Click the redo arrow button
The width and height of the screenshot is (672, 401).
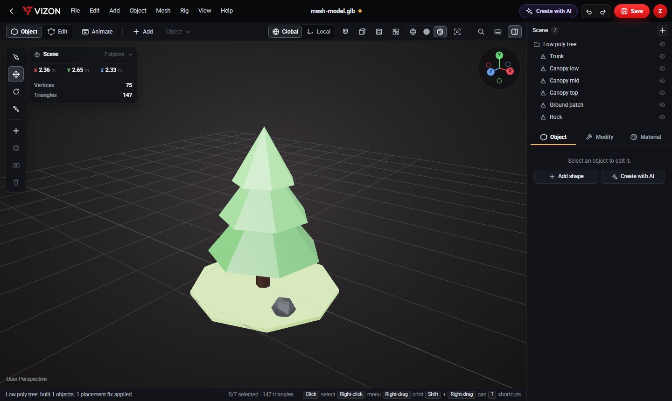point(603,11)
